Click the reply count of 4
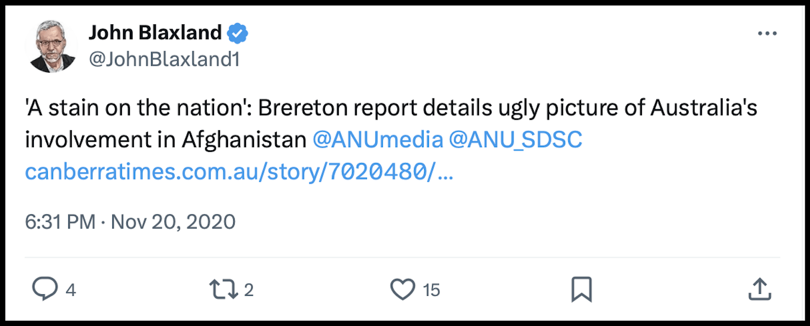 click(x=71, y=290)
